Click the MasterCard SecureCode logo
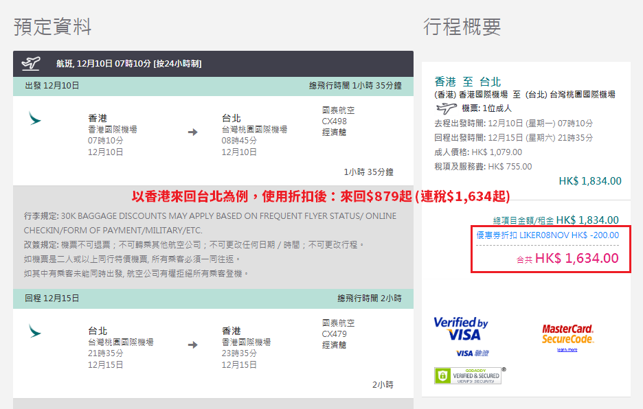 click(x=568, y=334)
